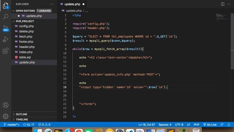
Task: Open the Source Control view with 10K+ badge
Action: (5, 29)
